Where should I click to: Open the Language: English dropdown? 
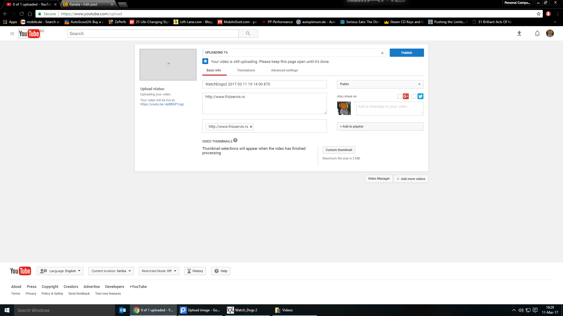[60, 271]
